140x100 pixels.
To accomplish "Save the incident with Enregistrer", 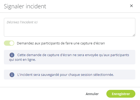I will pos(121,94).
